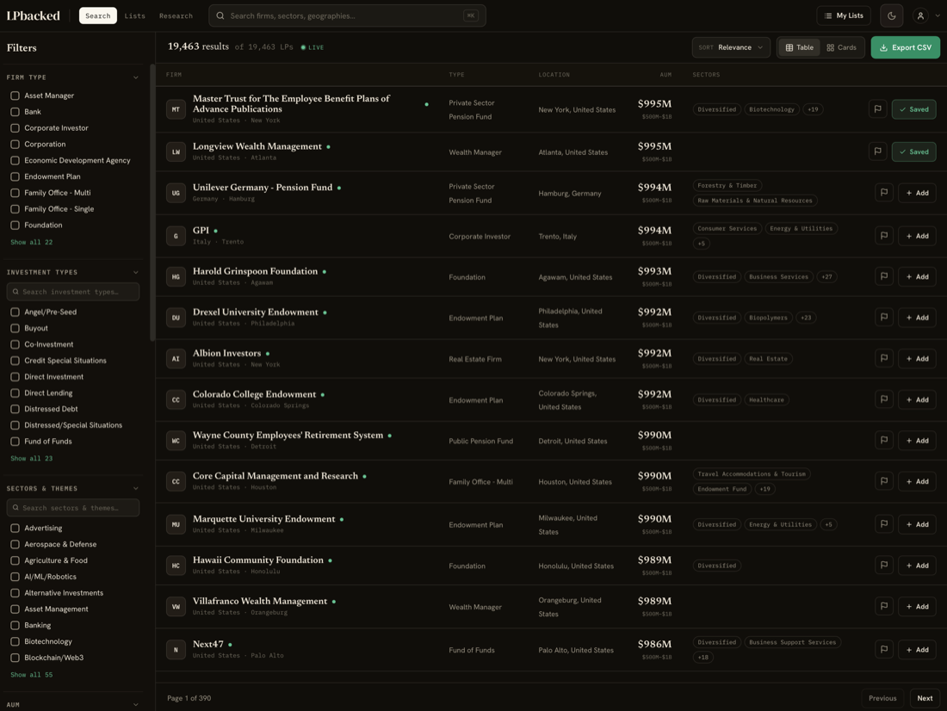Flag the GPI row

tap(883, 236)
